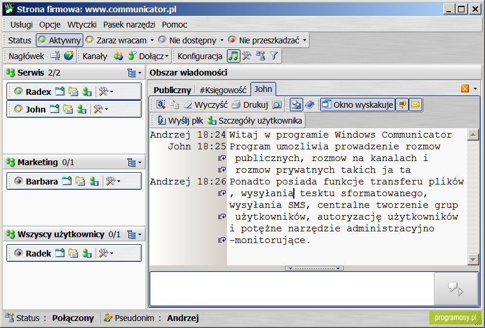Click Radex's user details icon
The width and height of the screenshot is (485, 328).
tap(87, 91)
